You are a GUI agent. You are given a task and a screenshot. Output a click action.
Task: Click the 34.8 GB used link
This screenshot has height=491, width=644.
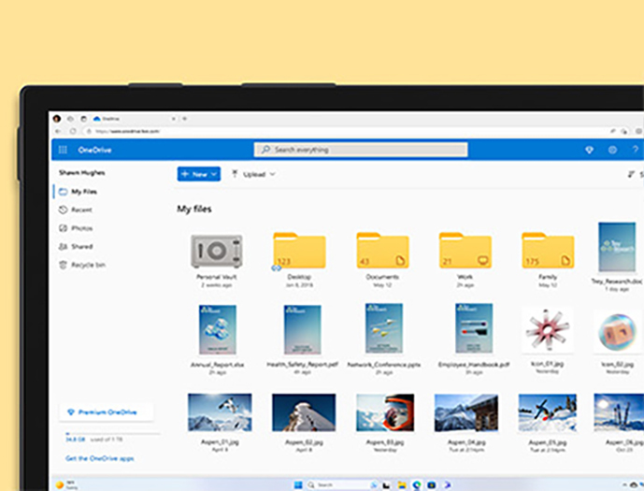click(x=76, y=440)
